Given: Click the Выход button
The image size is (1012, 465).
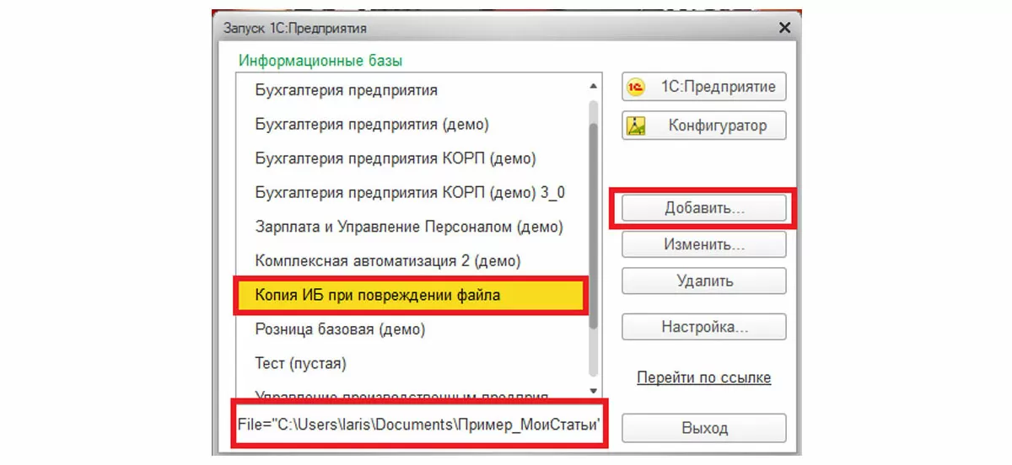Looking at the screenshot, I should (x=704, y=428).
